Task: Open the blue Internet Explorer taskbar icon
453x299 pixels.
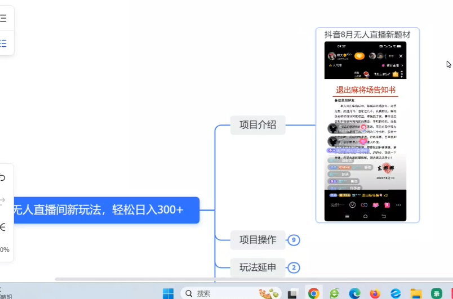Action: [x=396, y=293]
